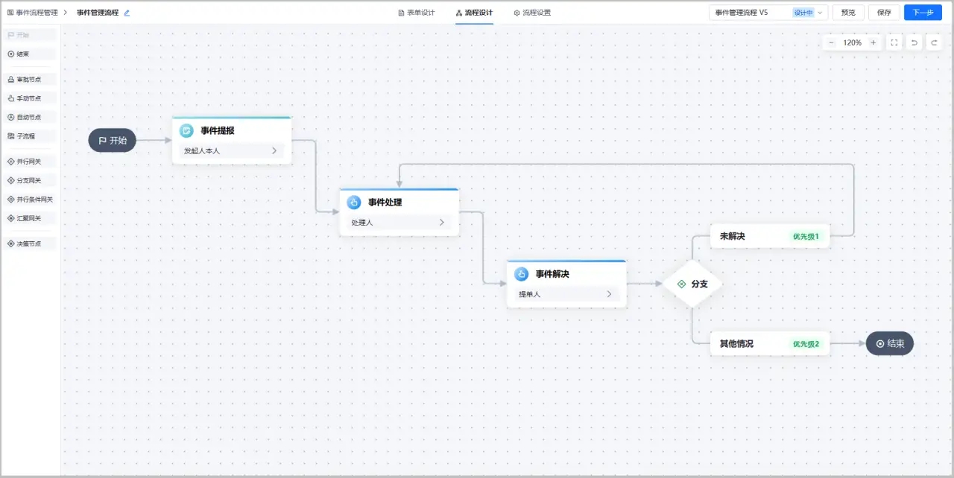
Task: Choose the 并行网关 parallel gateway tool
Action: (29, 162)
